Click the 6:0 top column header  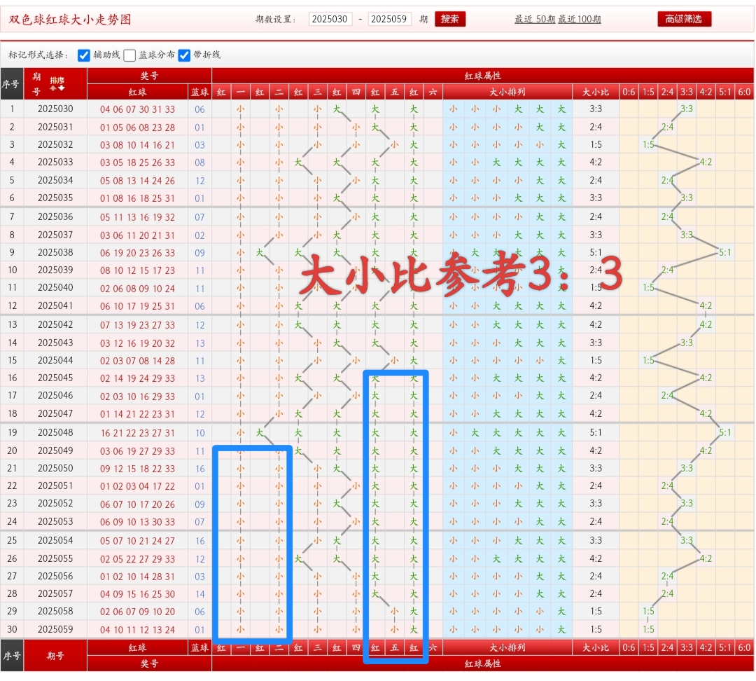point(744,92)
